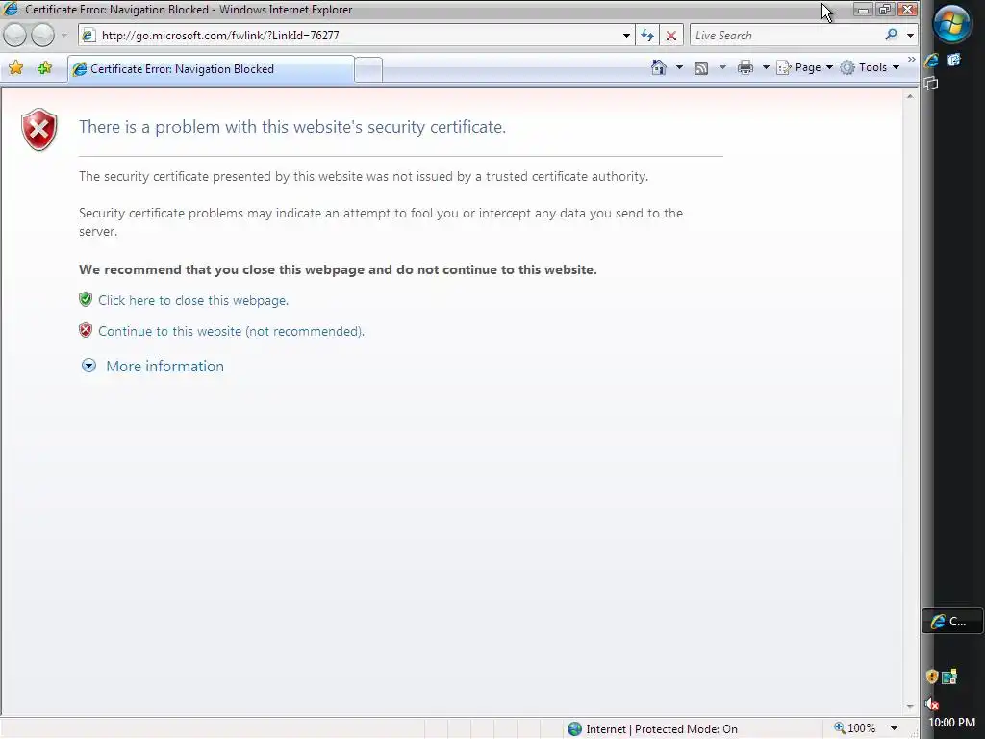Screen dimensions: 985x739
Task: Open the Tools menu
Action: 870,67
